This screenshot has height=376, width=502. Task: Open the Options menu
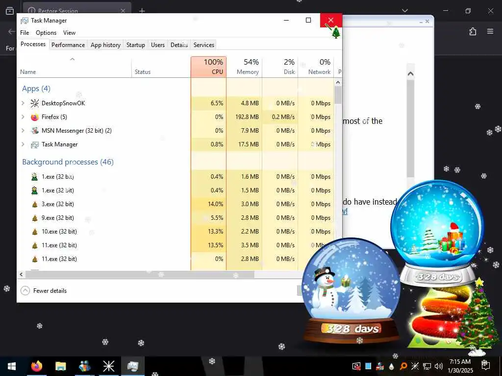(46, 33)
